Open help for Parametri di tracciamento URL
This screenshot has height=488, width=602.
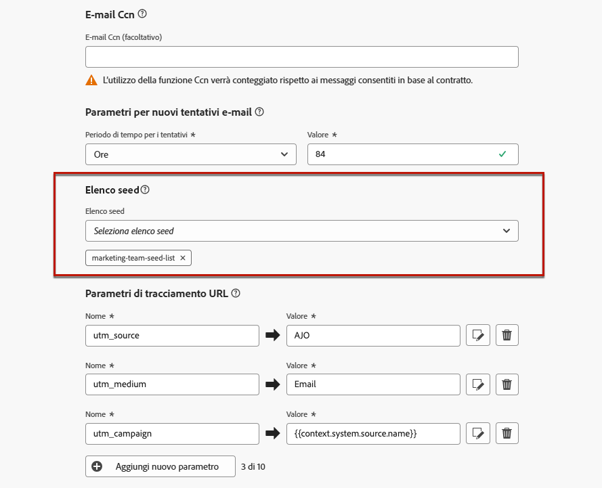(236, 294)
